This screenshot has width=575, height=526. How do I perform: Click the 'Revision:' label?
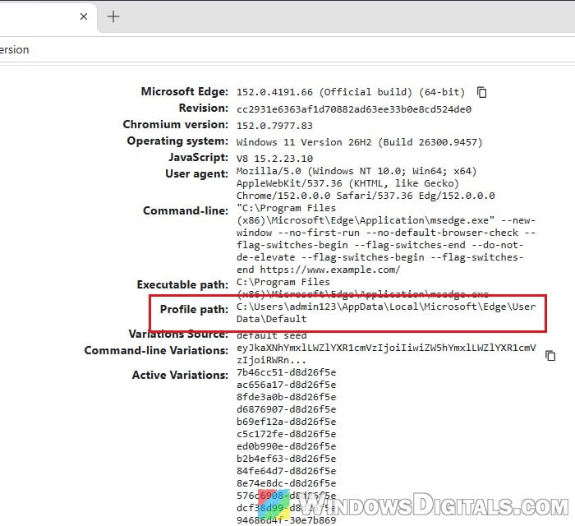click(x=204, y=108)
